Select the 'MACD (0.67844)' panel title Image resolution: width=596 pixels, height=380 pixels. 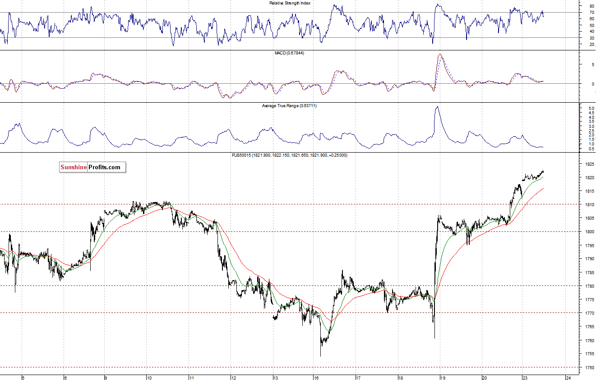click(x=290, y=53)
